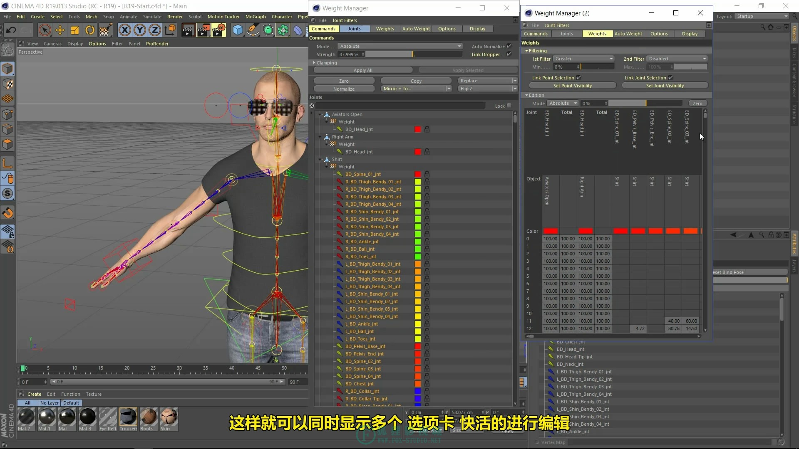
Task: Click BD_Pelvis_Base_jnt red color swatch
Action: coord(418,346)
